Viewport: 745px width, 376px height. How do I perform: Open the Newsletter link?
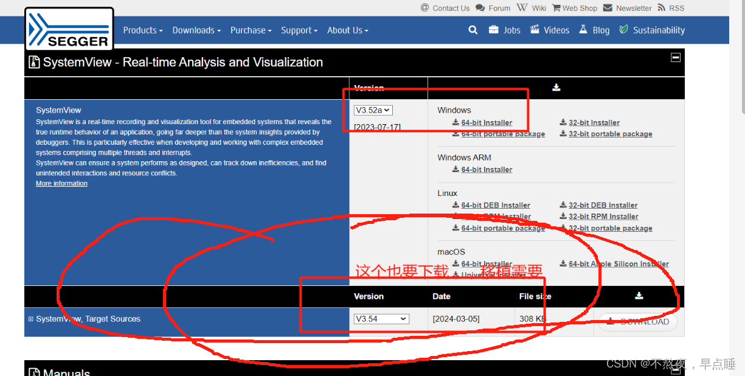point(628,8)
